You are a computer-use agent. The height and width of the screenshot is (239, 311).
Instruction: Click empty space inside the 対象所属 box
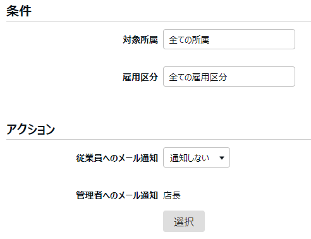click(253, 39)
